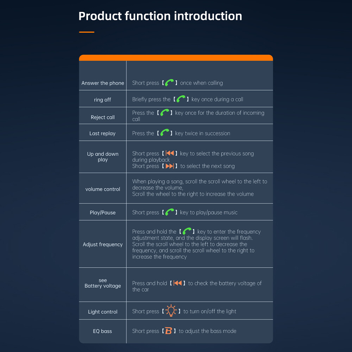Click the phone icon in Reject call row
This screenshot has height=352, width=352.
pyautogui.click(x=164, y=113)
